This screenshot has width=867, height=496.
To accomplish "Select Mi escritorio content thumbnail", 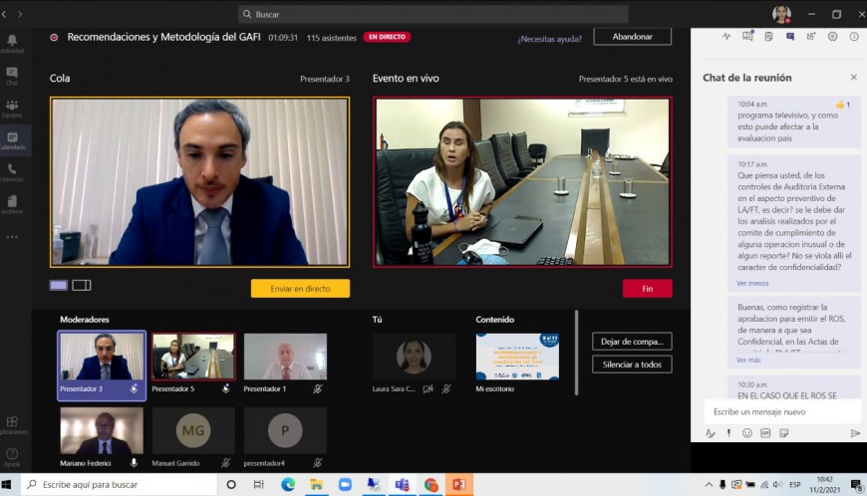I will [x=517, y=357].
